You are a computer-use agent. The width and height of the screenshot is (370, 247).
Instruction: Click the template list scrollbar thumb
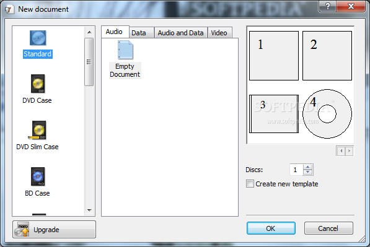point(89,62)
